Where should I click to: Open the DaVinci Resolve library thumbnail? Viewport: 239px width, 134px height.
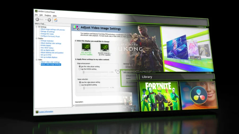[199, 95]
